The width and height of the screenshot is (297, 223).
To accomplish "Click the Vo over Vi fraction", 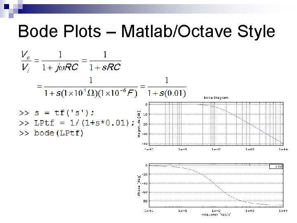I will tap(26, 62).
